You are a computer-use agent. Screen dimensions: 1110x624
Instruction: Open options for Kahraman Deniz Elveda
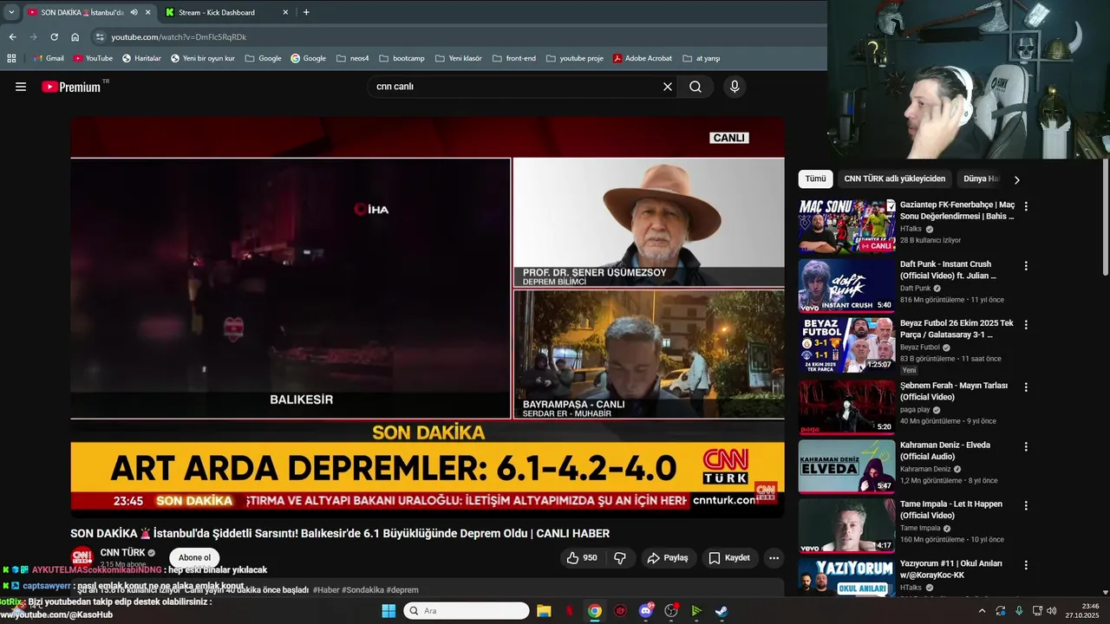pos(1026,447)
